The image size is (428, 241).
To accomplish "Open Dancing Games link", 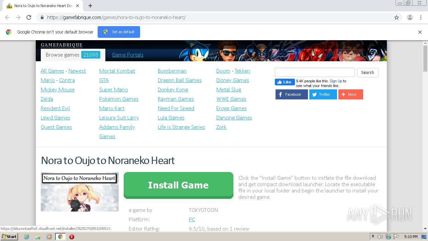I will (234, 118).
